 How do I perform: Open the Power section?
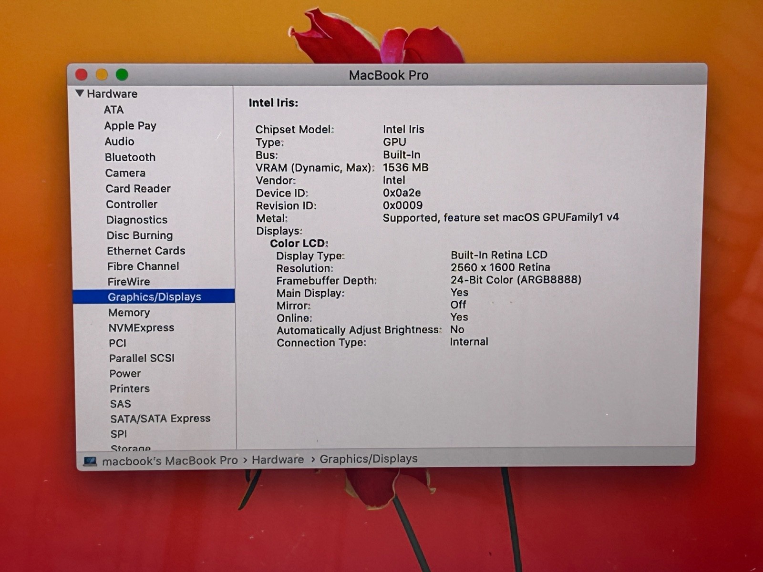coord(125,374)
